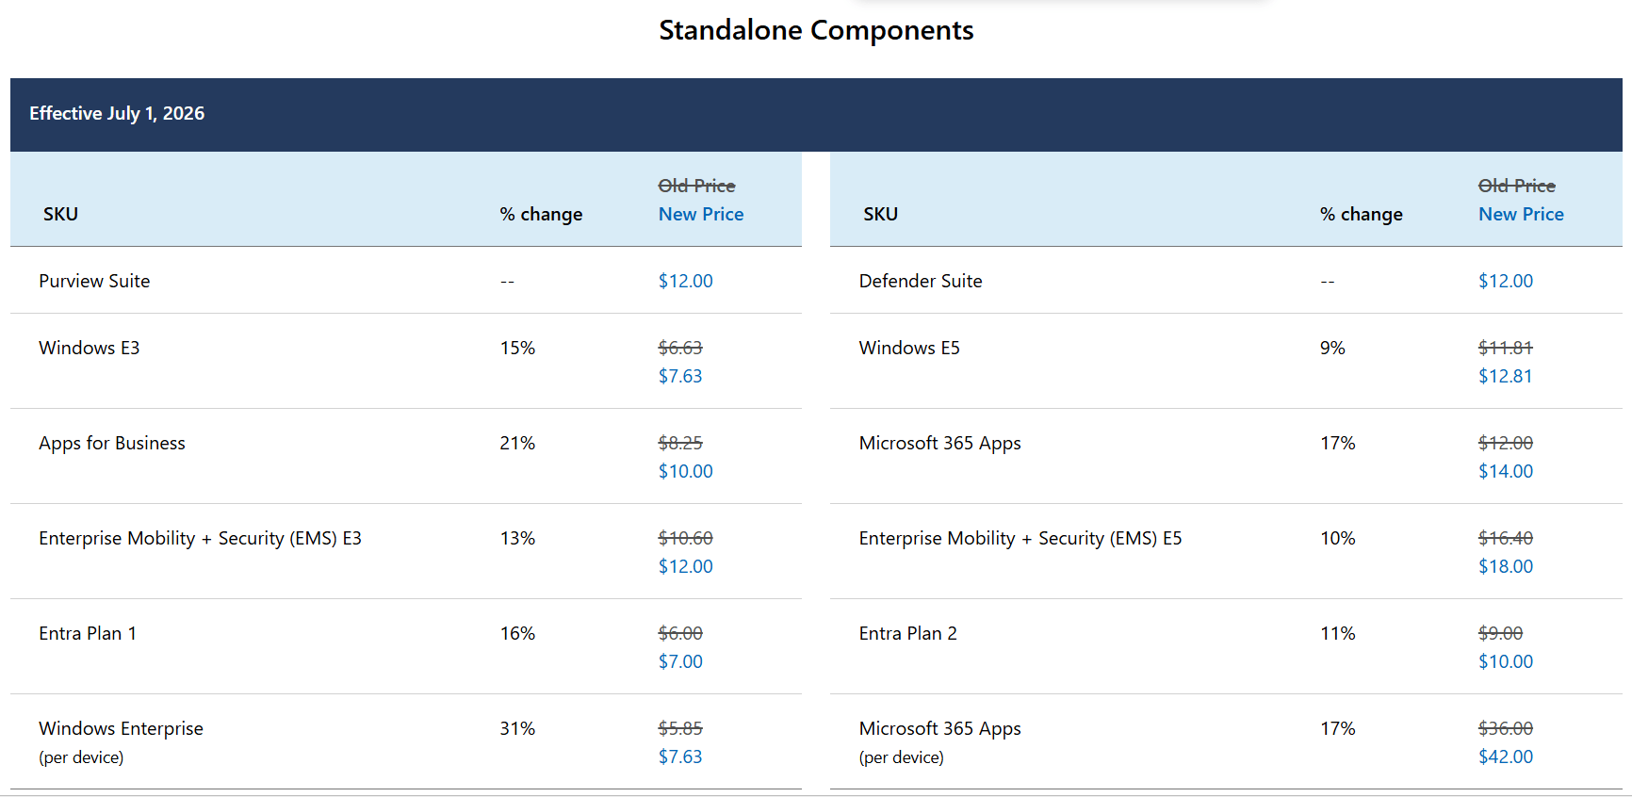Select the 'Standalone Components' heading

click(x=816, y=30)
